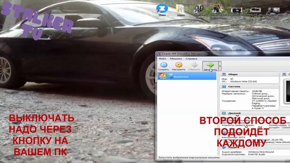Click the 'VT-x/AMD-V, Nested' acceleration text
Image resolution: width=290 pixels, height=163 pixels.
264,101
